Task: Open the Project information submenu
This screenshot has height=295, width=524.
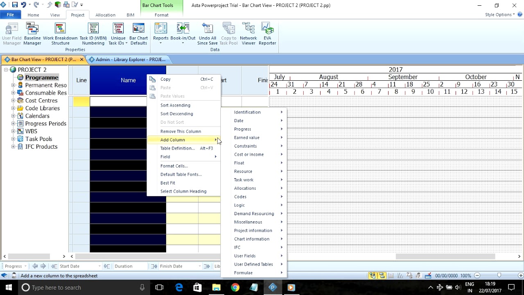Action: pyautogui.click(x=254, y=231)
